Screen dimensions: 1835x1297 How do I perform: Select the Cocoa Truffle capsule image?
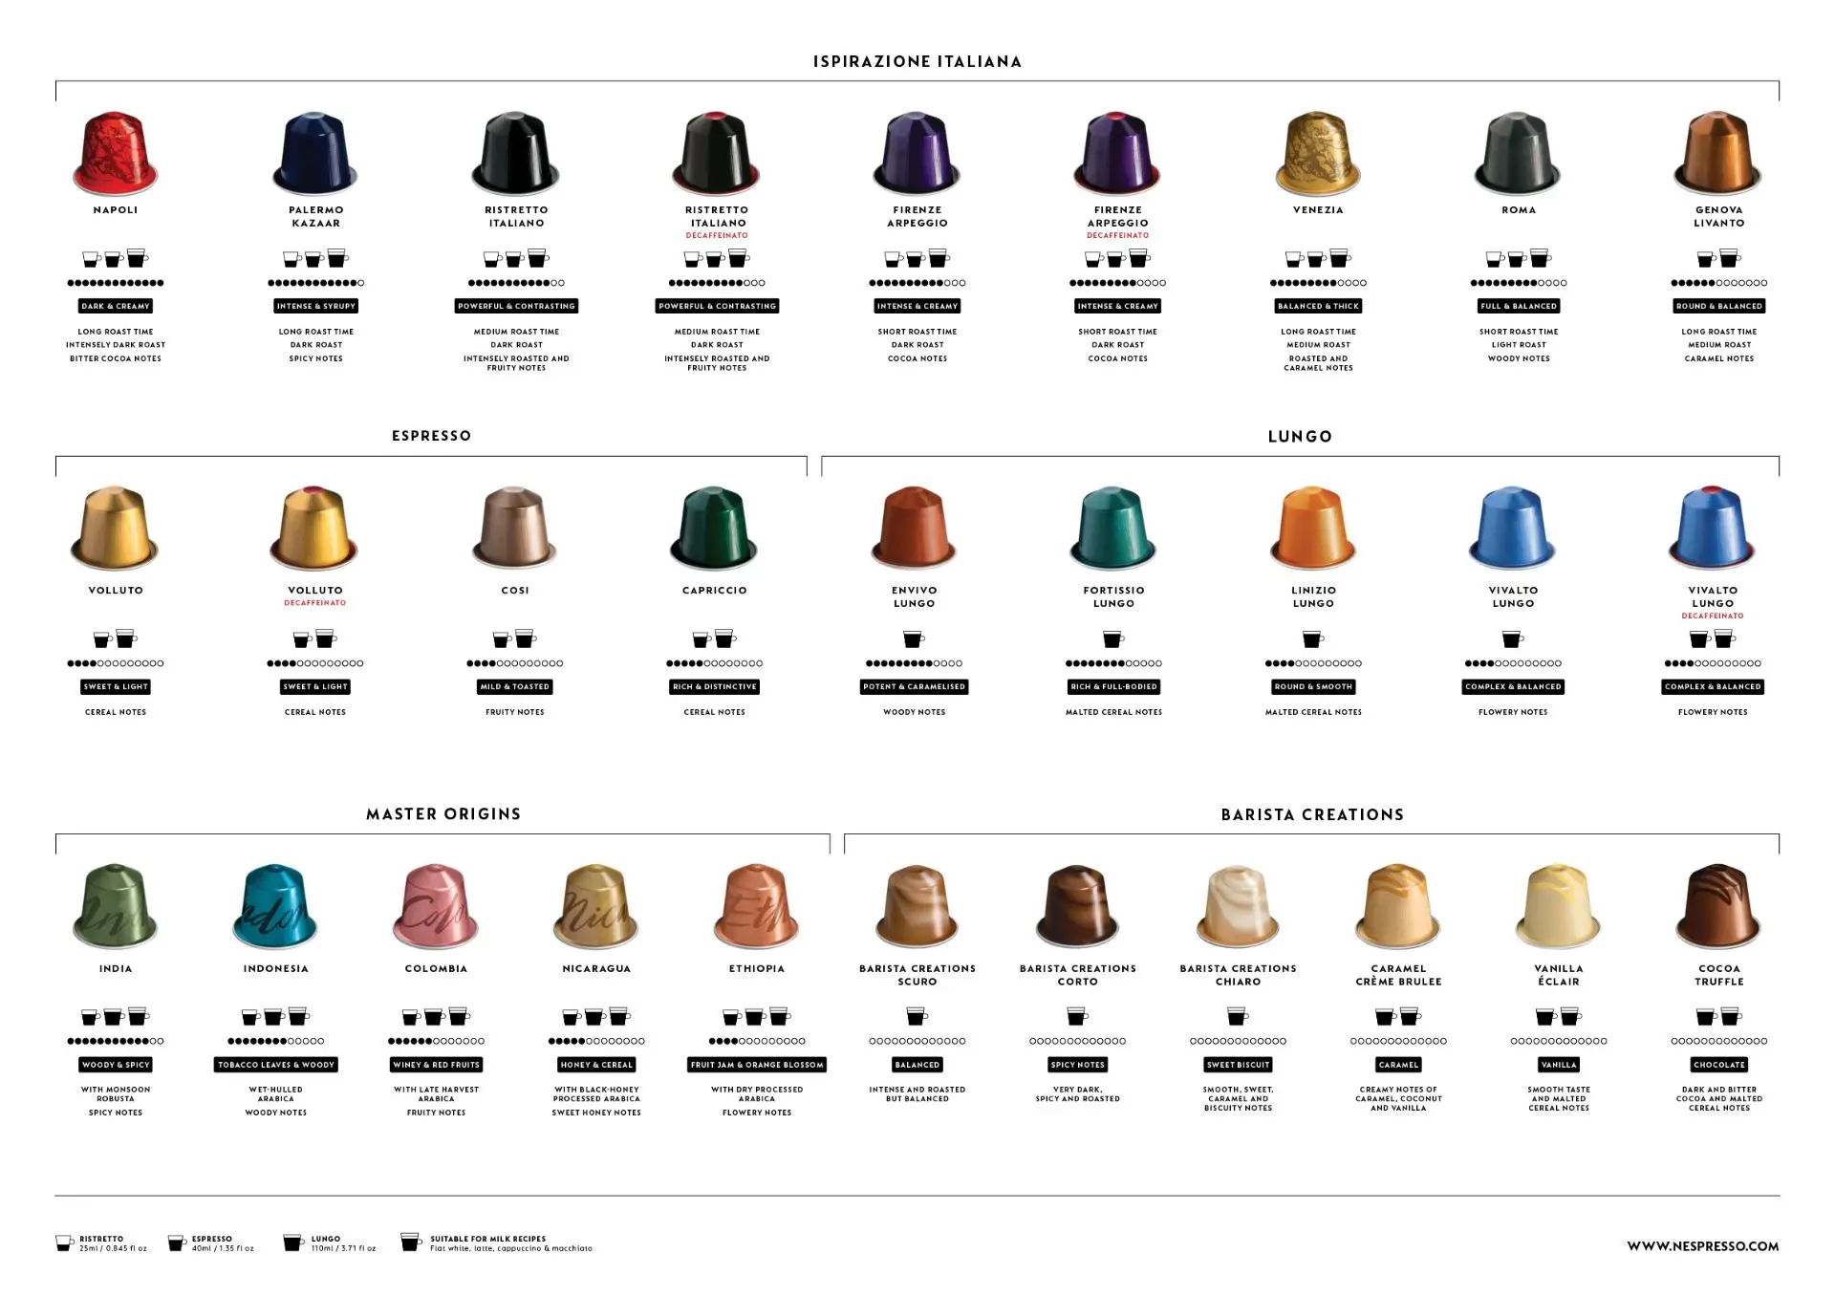point(1718,906)
